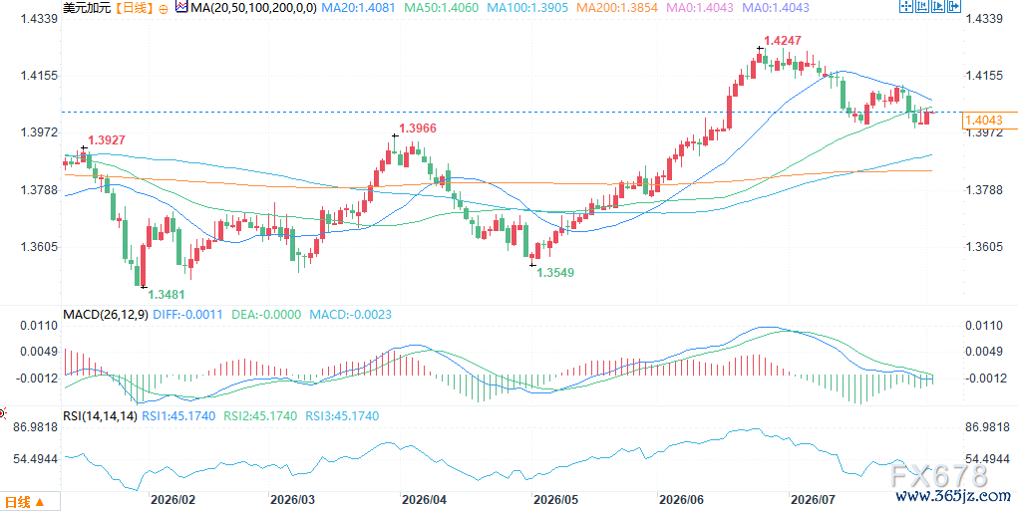
Task: Click the 1.3927 price label near the chart start
Action: [x=107, y=140]
